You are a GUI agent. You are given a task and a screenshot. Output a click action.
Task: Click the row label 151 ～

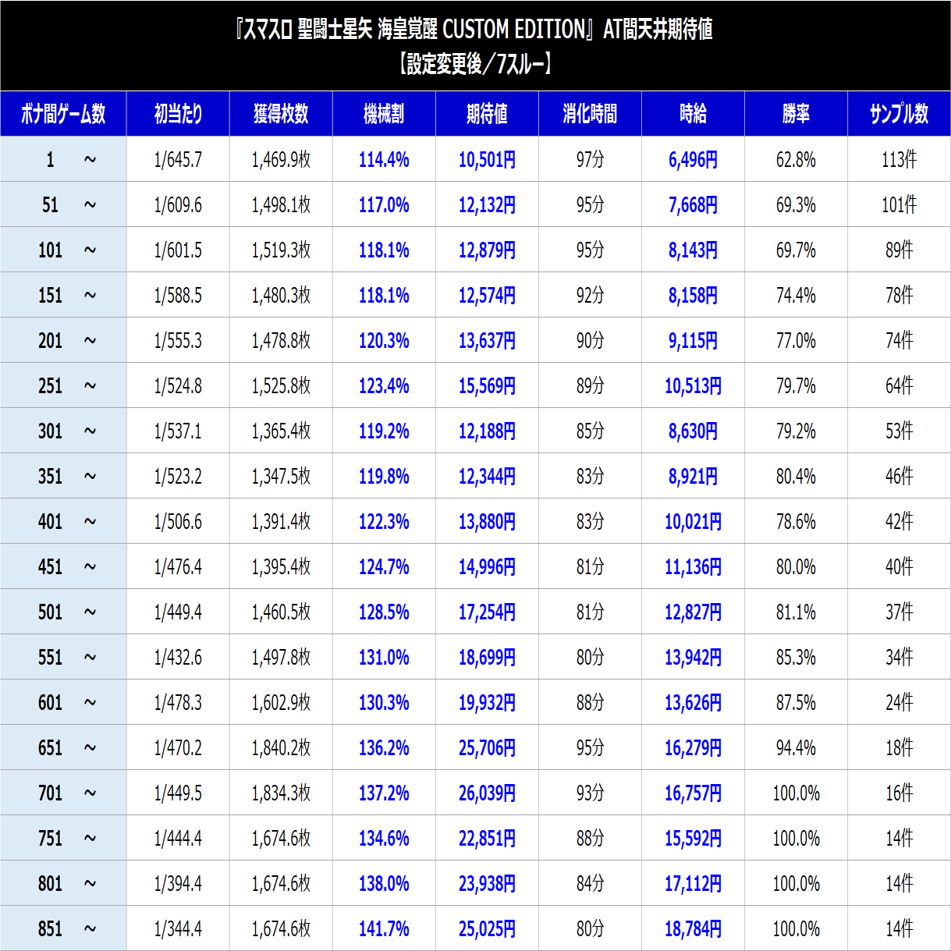coord(63,295)
